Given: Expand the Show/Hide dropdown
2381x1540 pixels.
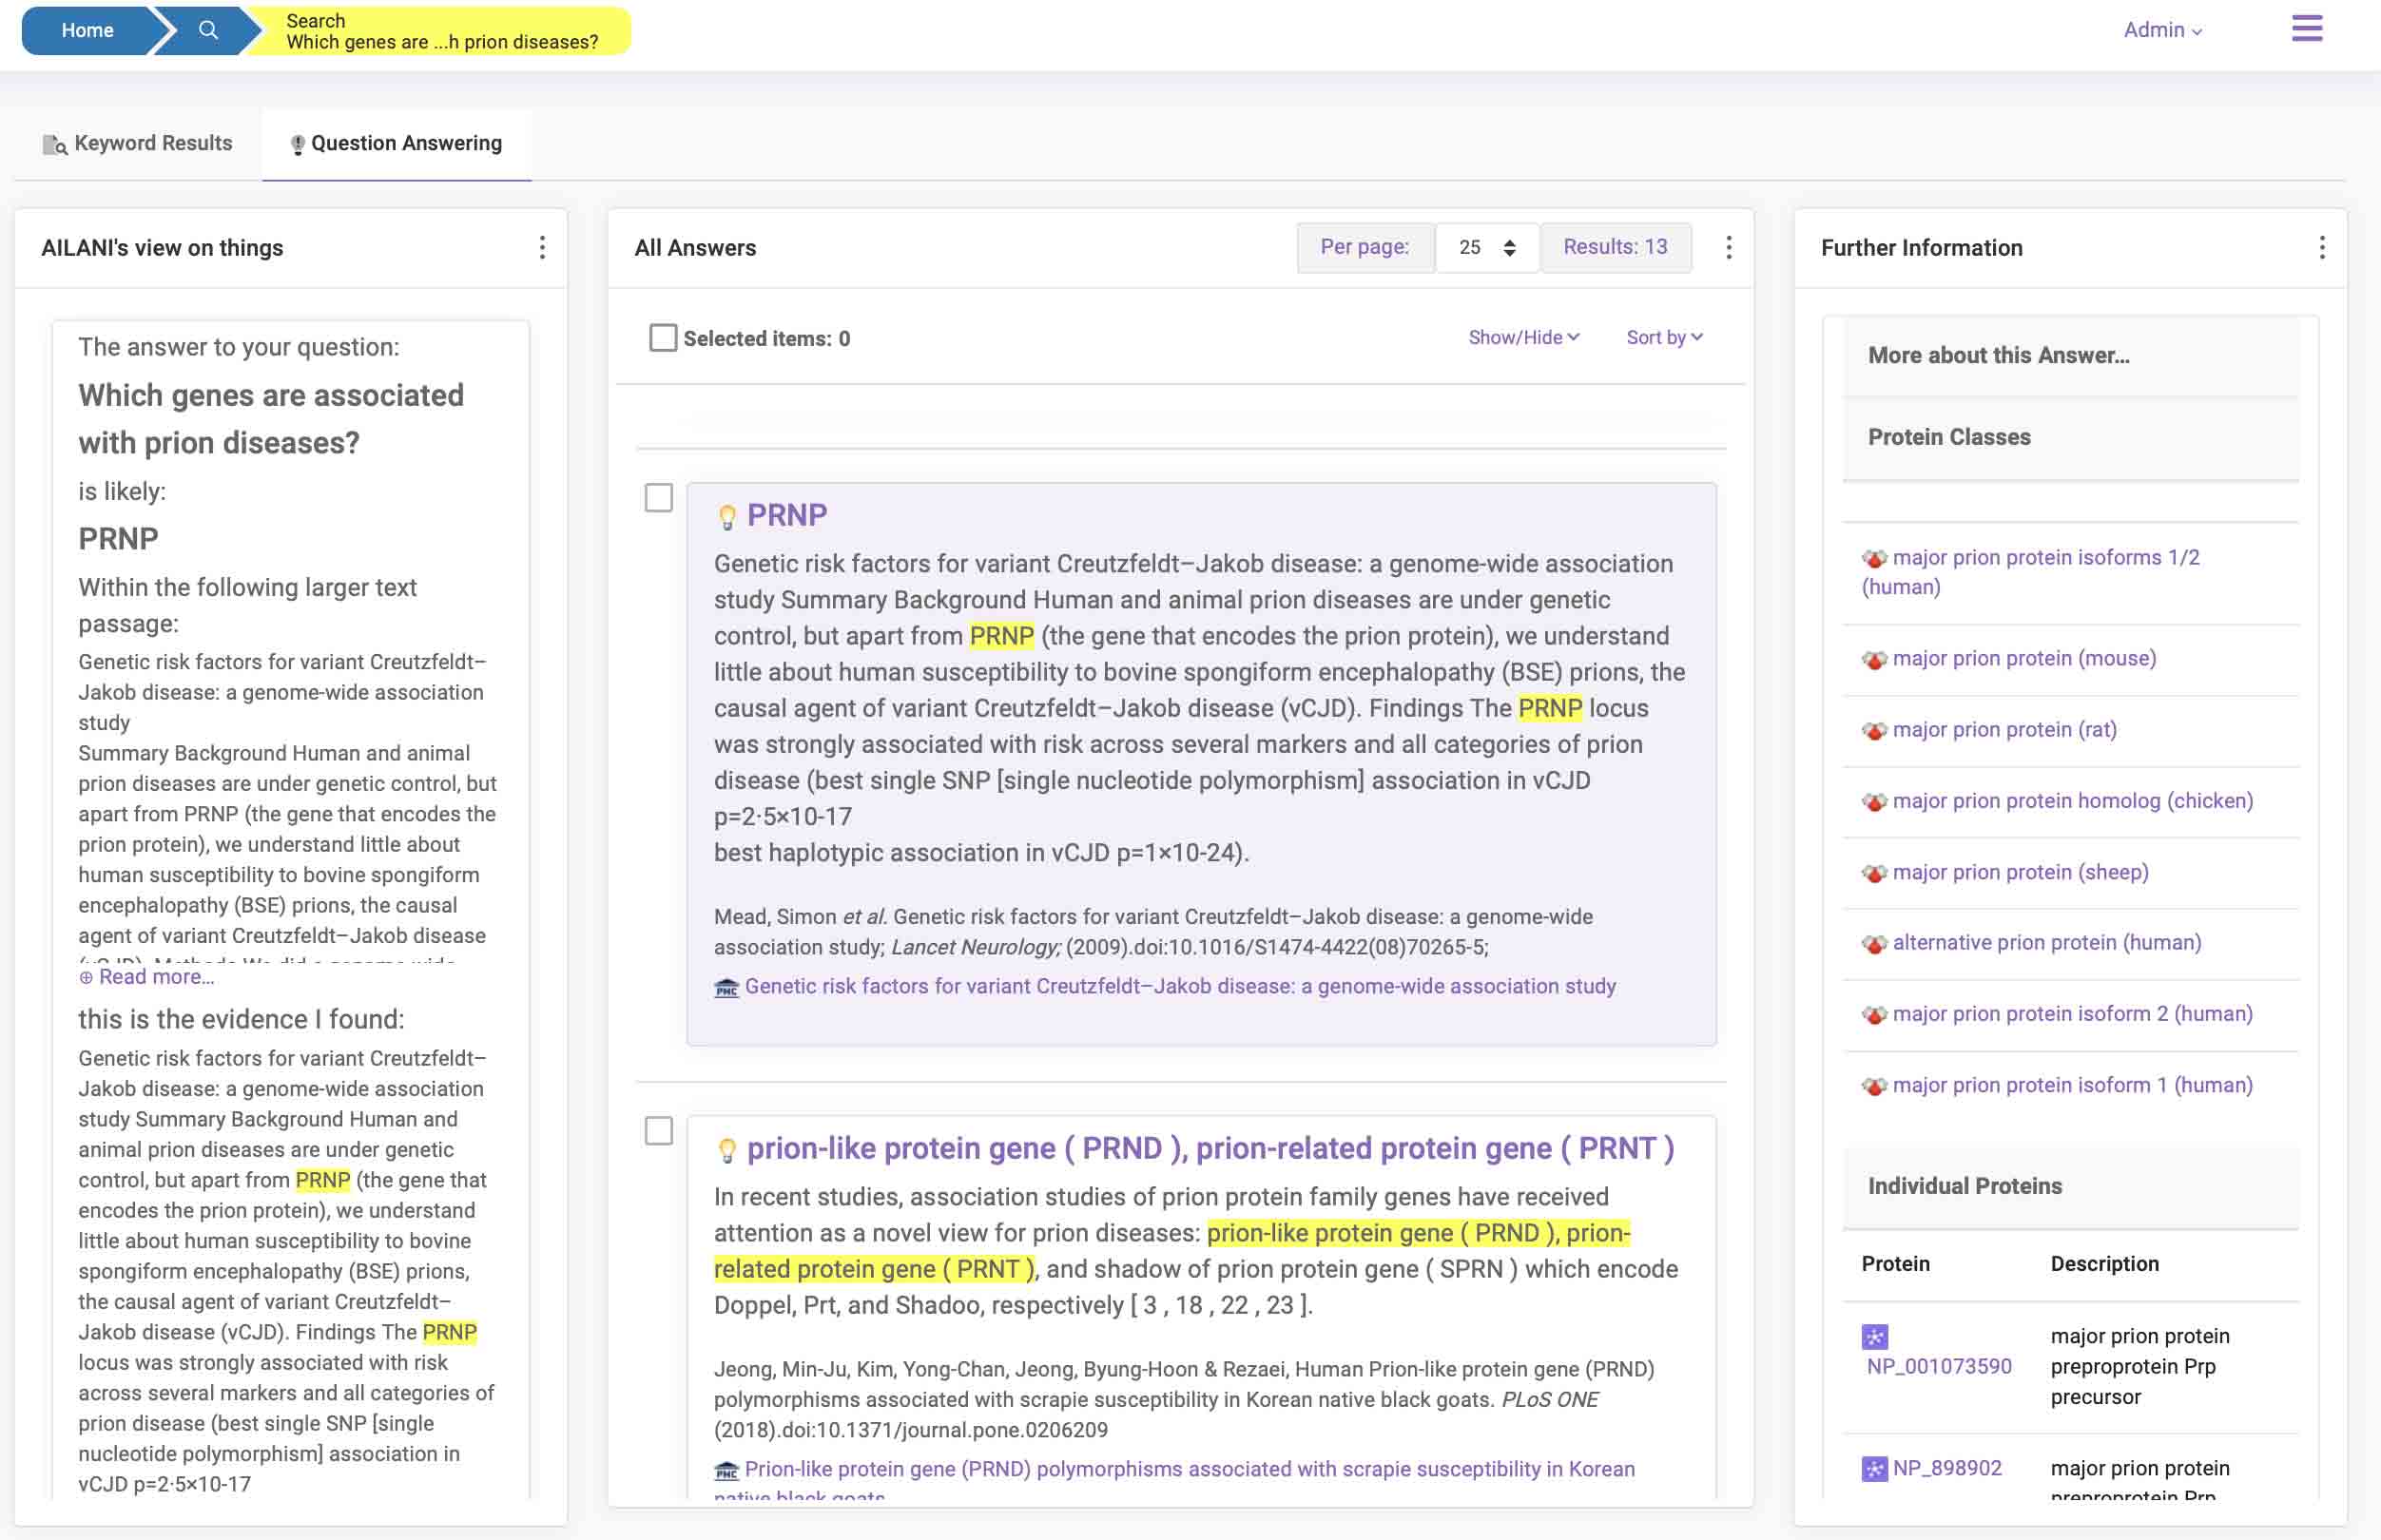Looking at the screenshot, I should coord(1523,338).
